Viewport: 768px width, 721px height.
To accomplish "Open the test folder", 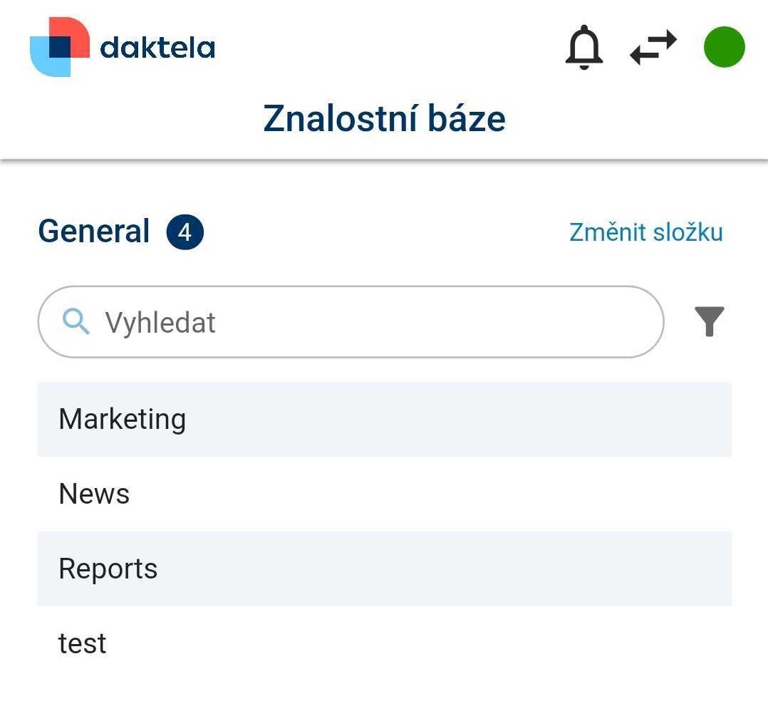I will tap(82, 643).
